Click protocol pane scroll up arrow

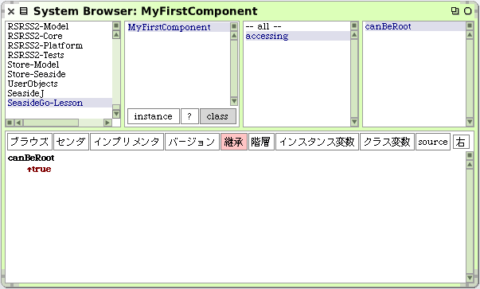(354, 34)
